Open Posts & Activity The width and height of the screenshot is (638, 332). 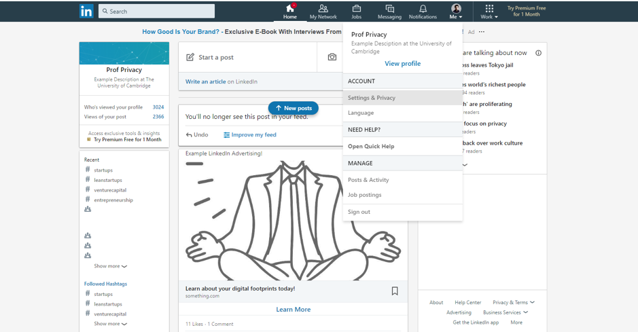pyautogui.click(x=402, y=180)
